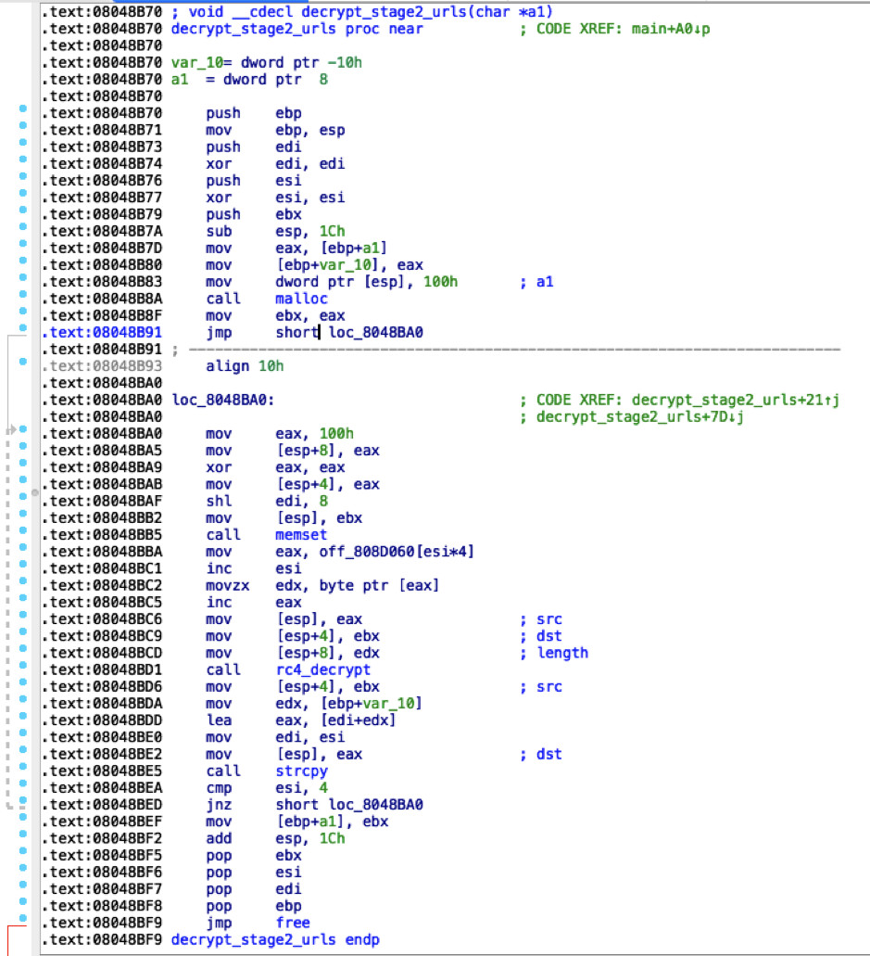The height and width of the screenshot is (956, 870).
Task: Toggle breakpoint dot beside call rc4_decrypt line
Action: (23, 665)
